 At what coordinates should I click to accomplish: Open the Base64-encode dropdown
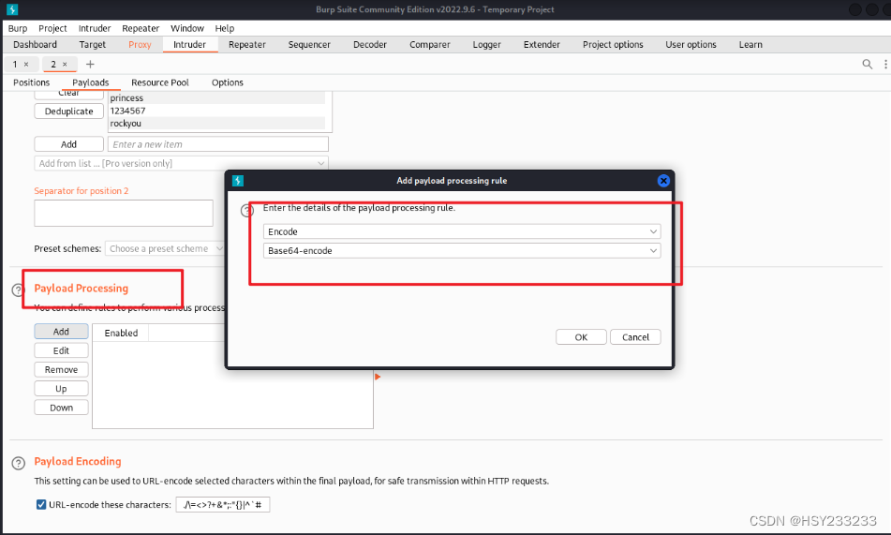point(462,251)
